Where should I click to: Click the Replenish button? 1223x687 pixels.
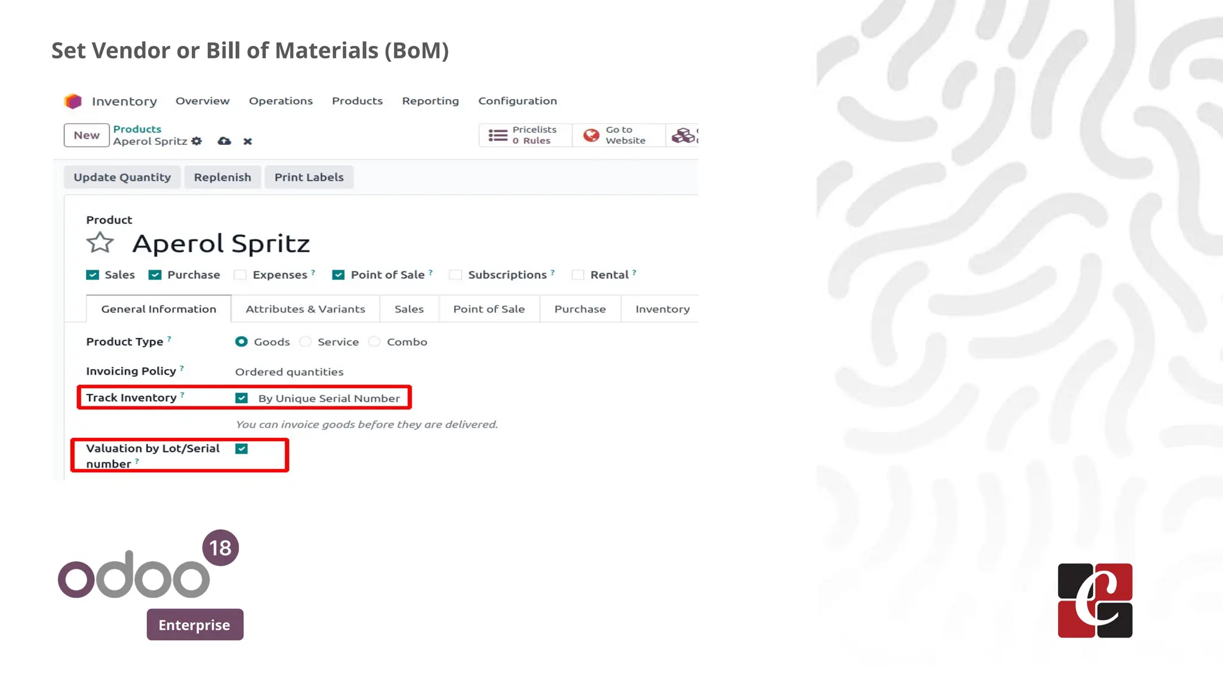click(x=223, y=177)
